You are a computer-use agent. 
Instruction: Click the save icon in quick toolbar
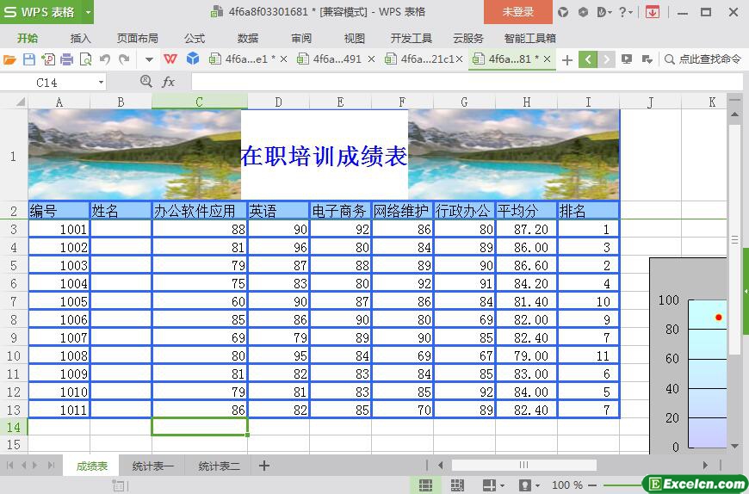point(29,59)
